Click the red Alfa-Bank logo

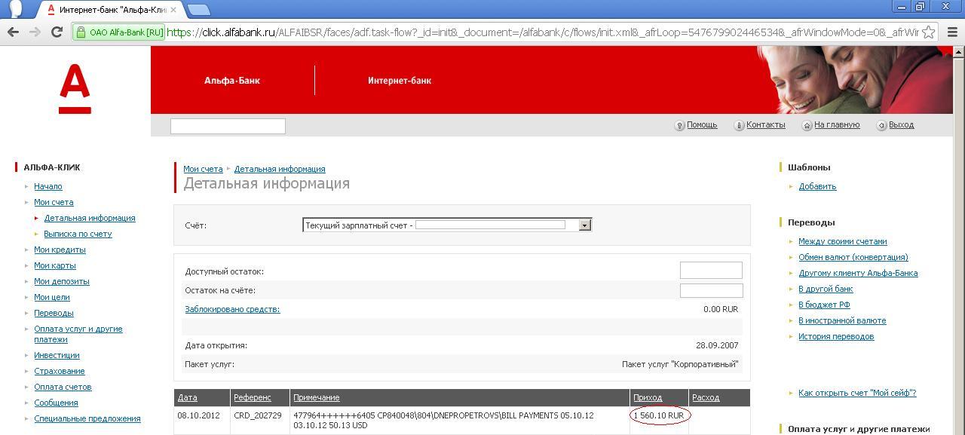pos(75,89)
